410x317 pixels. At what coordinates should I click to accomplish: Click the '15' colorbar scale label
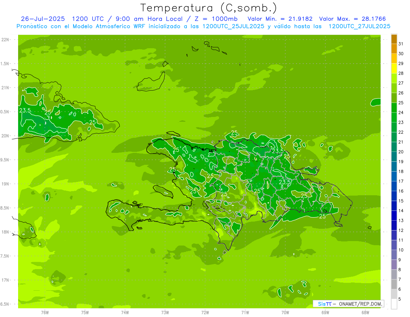tap(401, 201)
